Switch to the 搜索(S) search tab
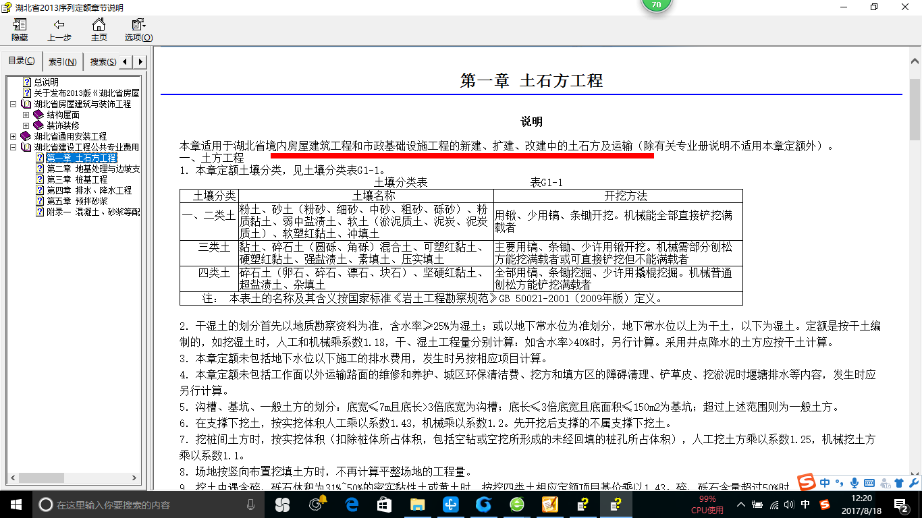922x518 pixels. point(103,62)
